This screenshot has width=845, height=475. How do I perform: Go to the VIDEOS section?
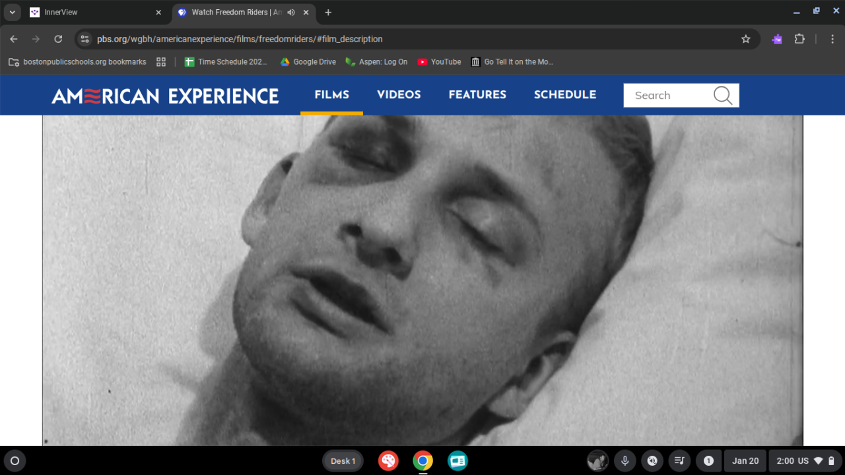click(x=399, y=95)
